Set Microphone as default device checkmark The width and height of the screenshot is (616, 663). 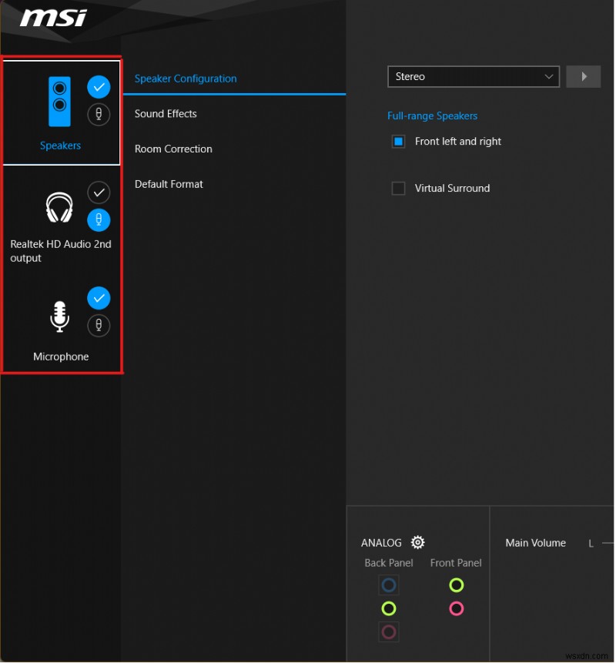pyautogui.click(x=99, y=298)
